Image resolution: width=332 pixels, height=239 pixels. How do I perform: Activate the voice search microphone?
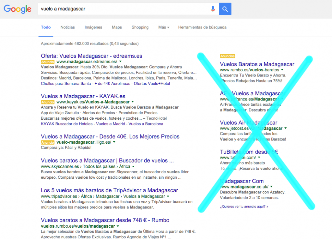213,9
